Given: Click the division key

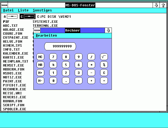Looking at the screenshot, I should 91,57.
